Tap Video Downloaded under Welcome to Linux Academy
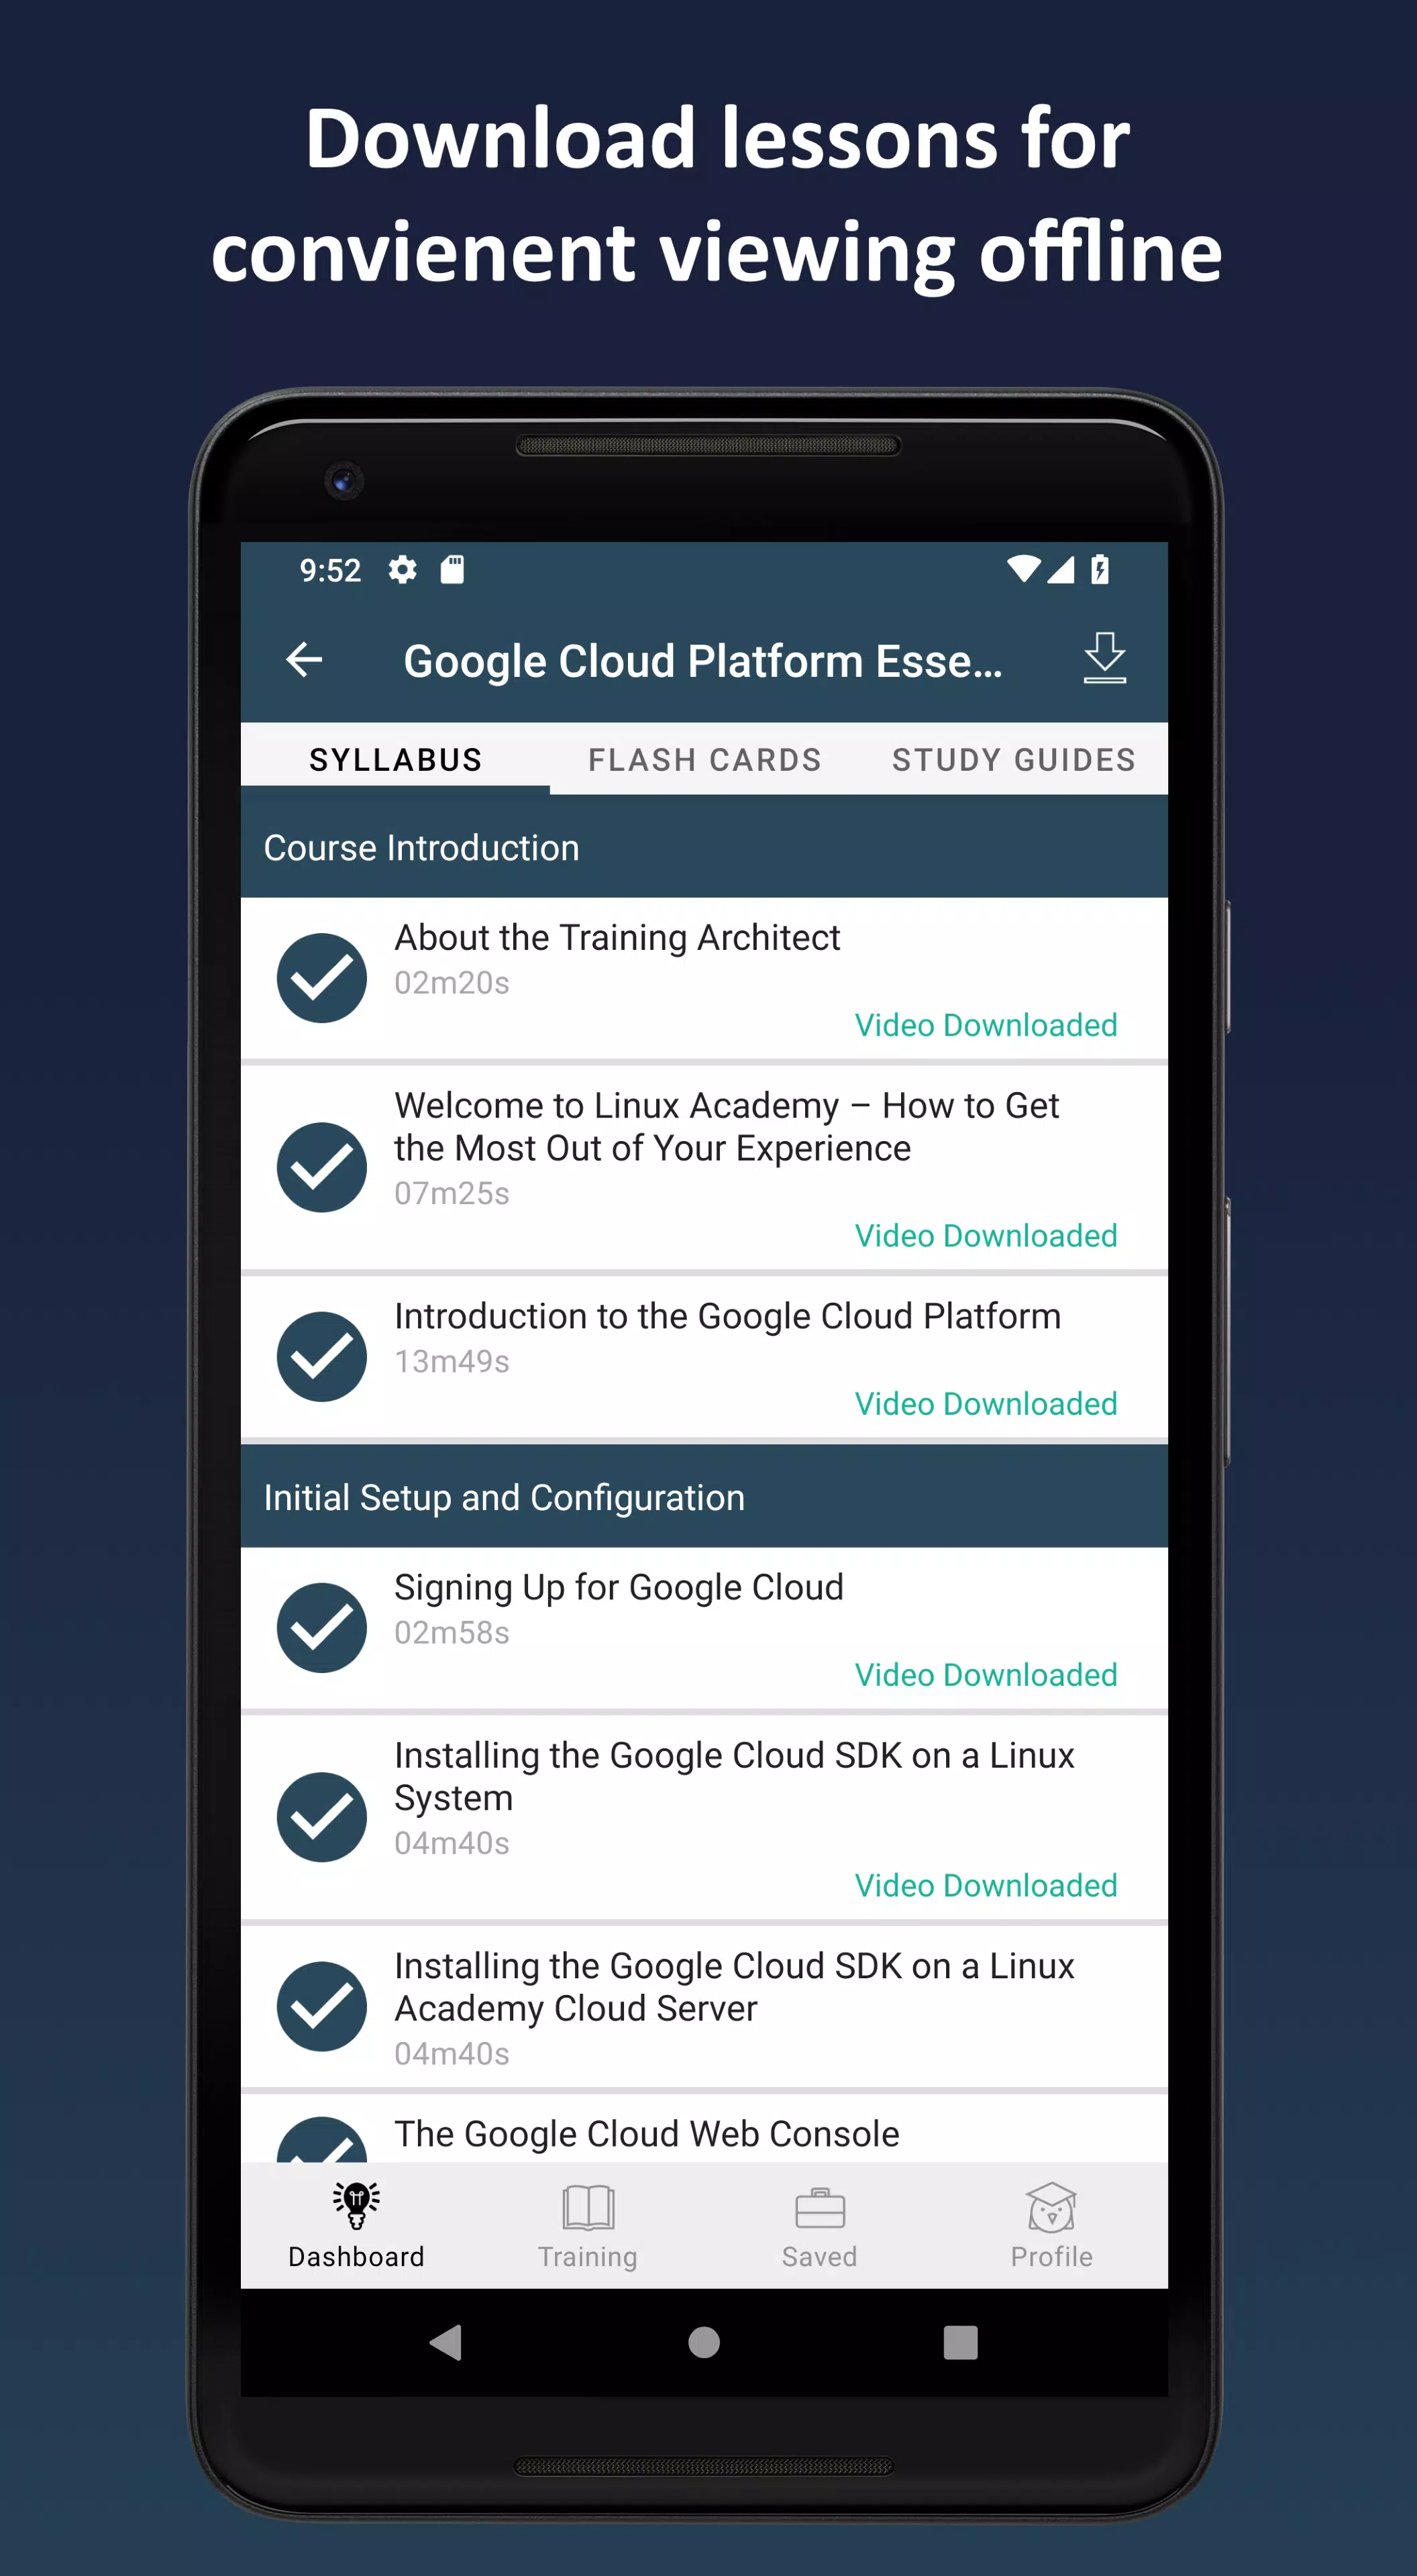This screenshot has height=2576, width=1417. pyautogui.click(x=986, y=1236)
